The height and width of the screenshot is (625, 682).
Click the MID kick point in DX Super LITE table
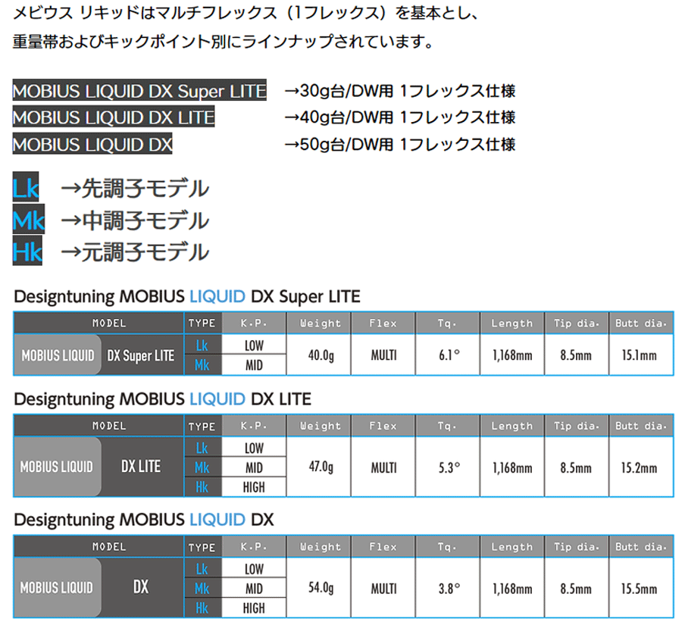tap(254, 365)
